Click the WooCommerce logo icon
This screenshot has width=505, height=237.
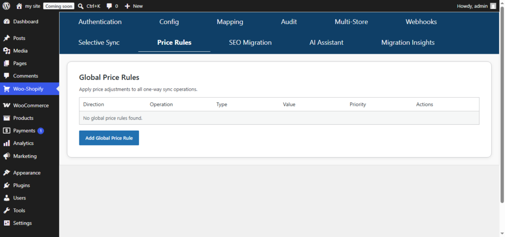[x=6, y=105]
